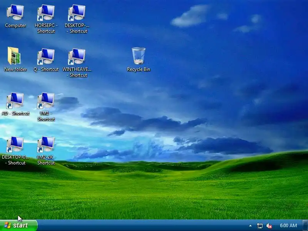Click the 'Q - Shortcut' label
The image size is (308, 231).
tap(46, 69)
